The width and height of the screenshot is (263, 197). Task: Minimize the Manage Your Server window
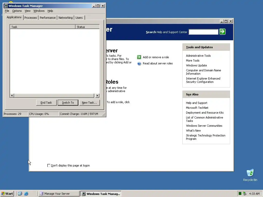222,21
